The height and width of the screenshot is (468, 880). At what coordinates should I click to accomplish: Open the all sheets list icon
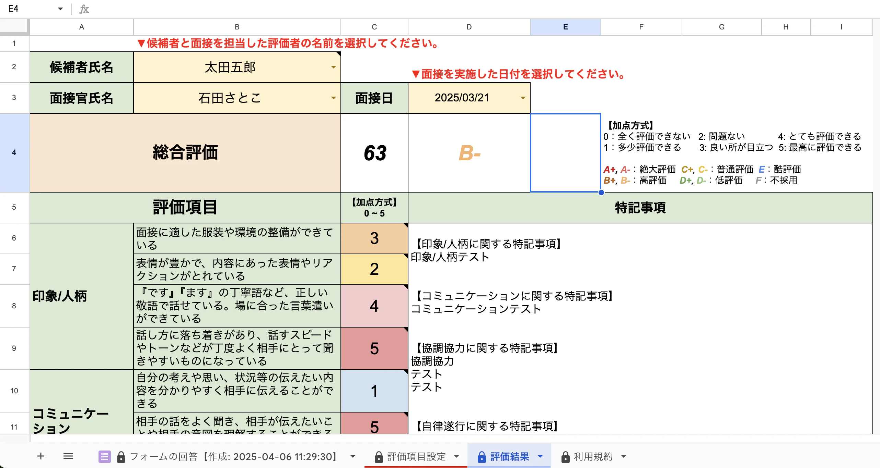point(68,456)
